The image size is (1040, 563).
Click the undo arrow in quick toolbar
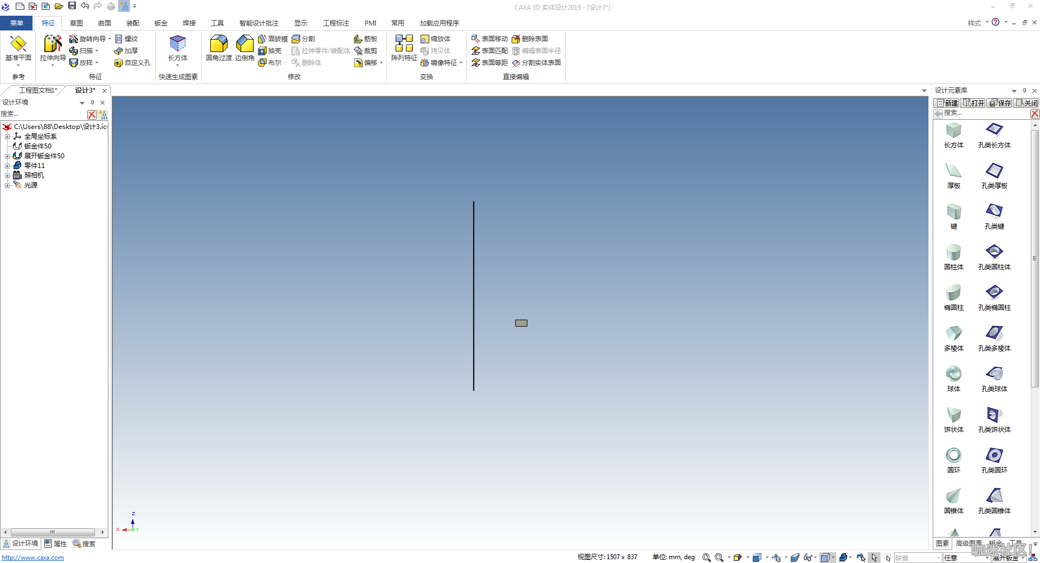(85, 6)
